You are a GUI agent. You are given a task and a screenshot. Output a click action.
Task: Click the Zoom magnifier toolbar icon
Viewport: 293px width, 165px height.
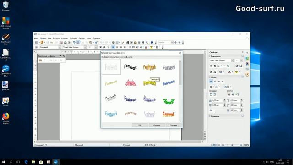click(146, 43)
